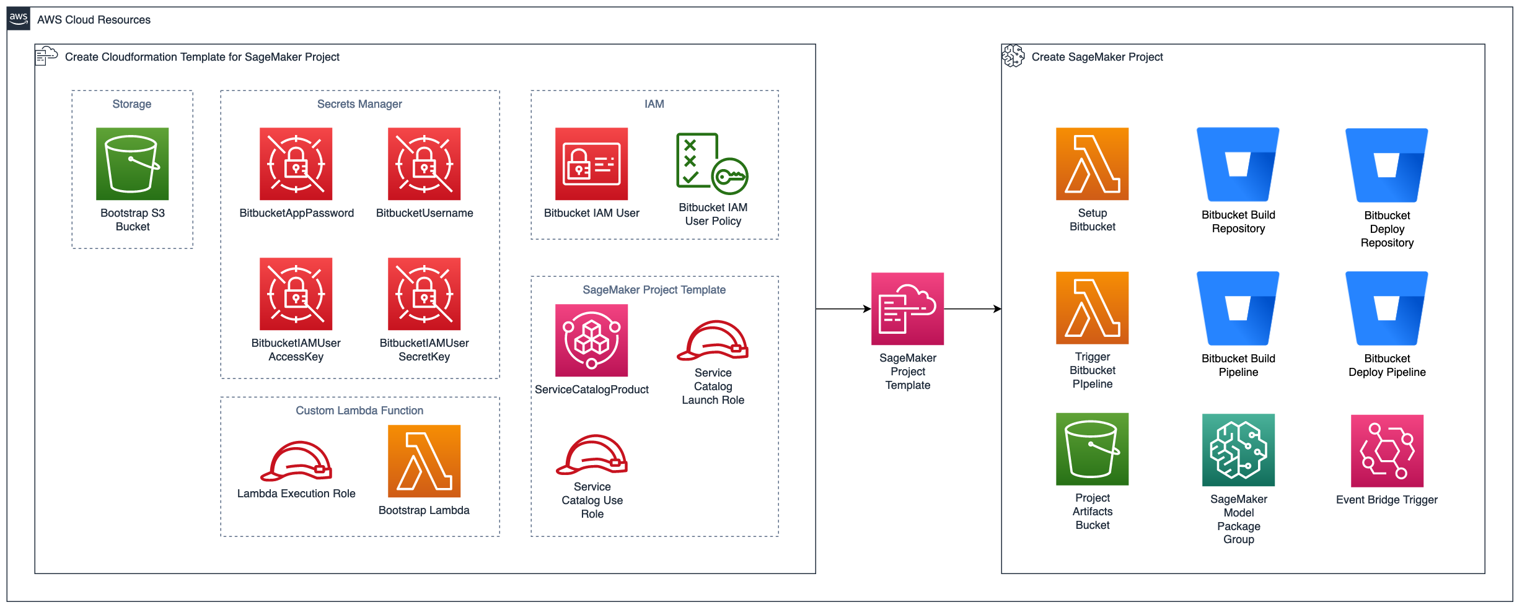
Task: Click the 'Storage' group label
Action: (131, 104)
